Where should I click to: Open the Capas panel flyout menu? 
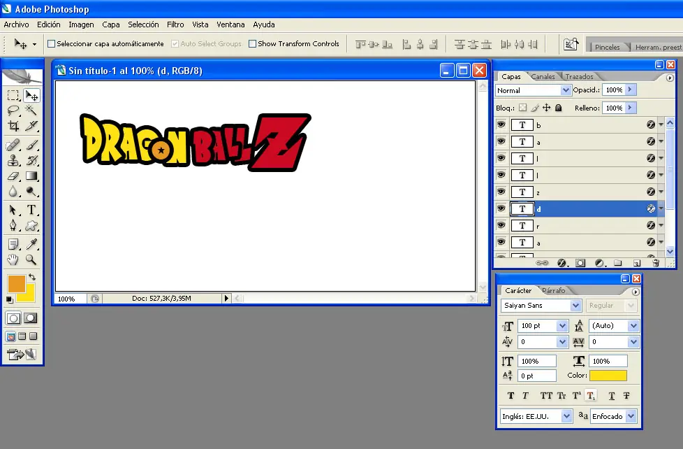coord(670,78)
